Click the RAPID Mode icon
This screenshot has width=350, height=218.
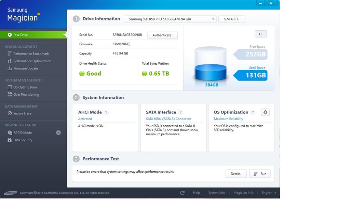10,133
